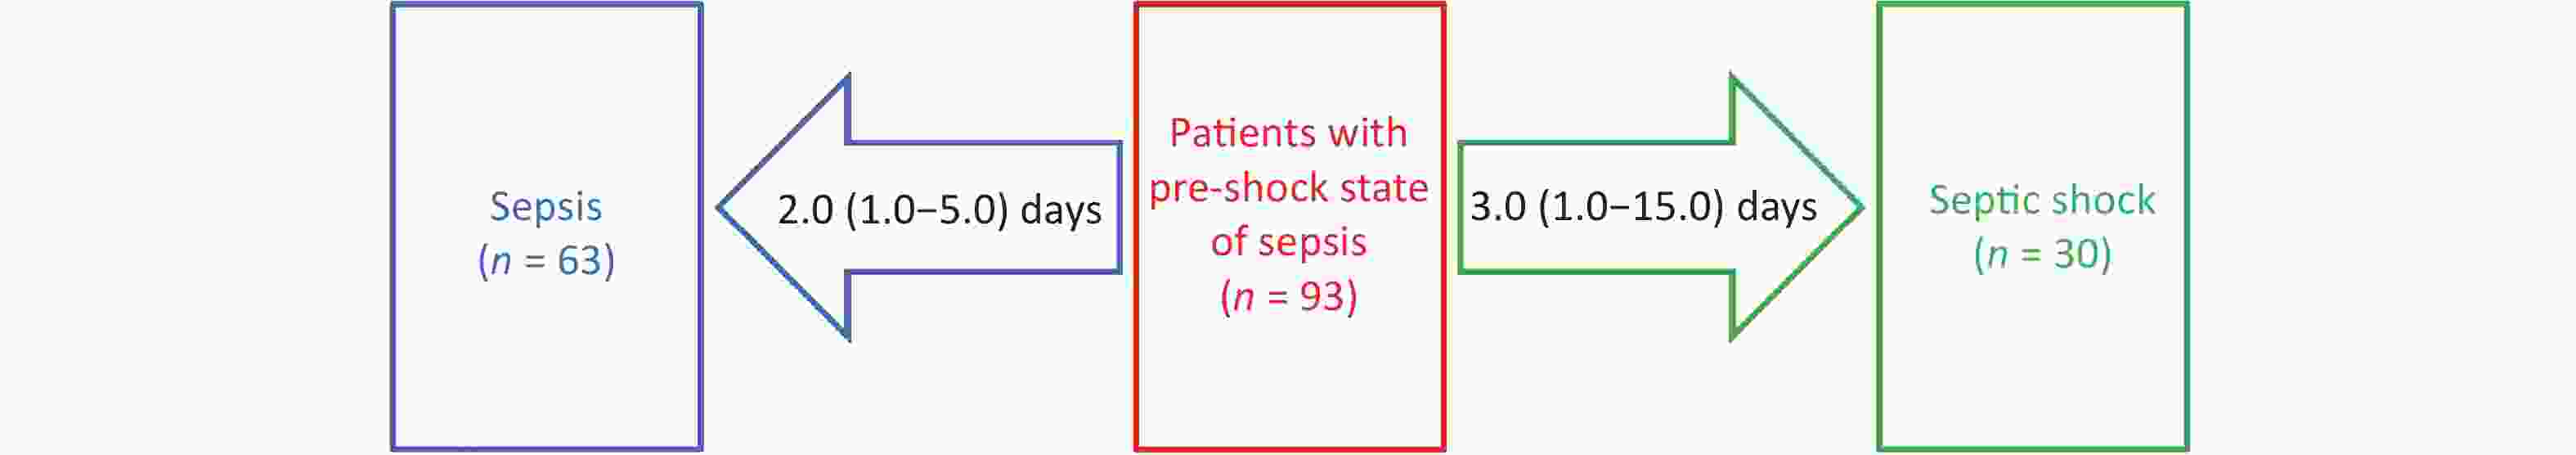2576x455 pixels.
Task: Click the 'pre-shock state' text line
Action: (1288, 188)
